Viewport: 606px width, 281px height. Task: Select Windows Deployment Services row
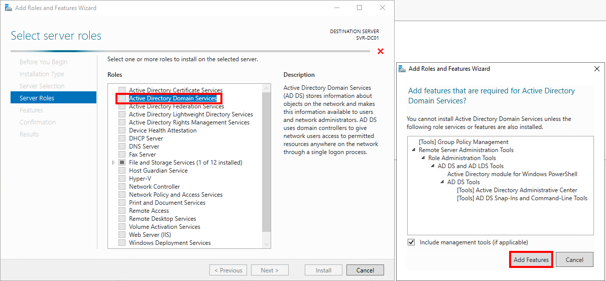(x=170, y=243)
